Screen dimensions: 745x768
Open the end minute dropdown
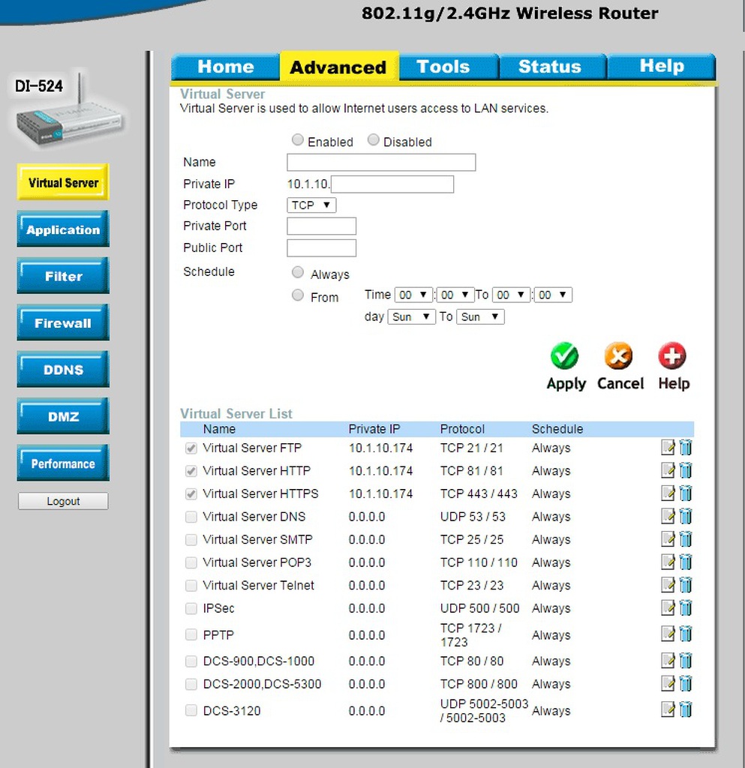(x=553, y=295)
